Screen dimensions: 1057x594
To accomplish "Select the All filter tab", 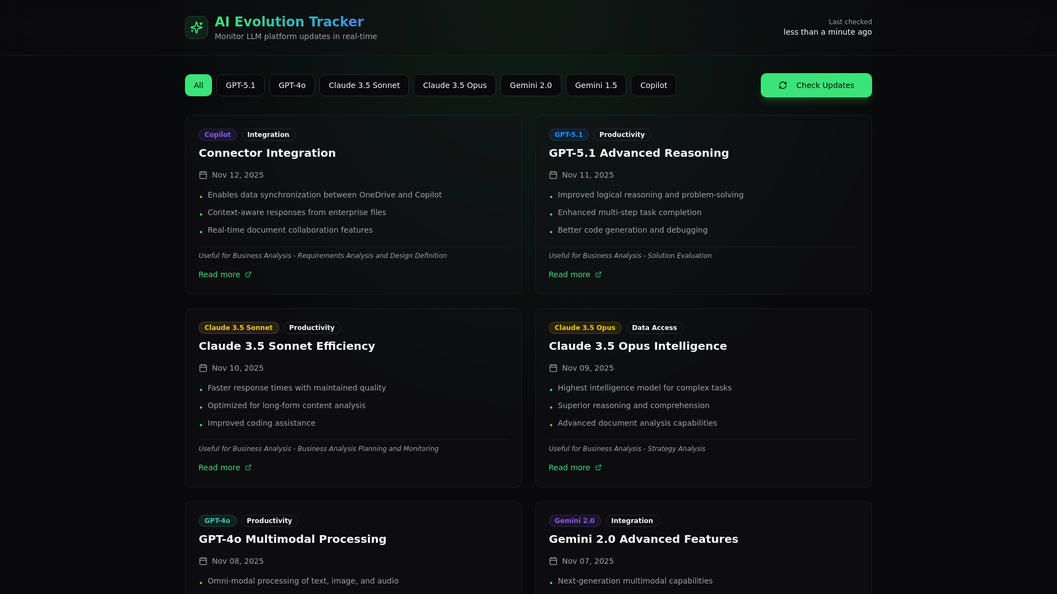I will pos(198,85).
